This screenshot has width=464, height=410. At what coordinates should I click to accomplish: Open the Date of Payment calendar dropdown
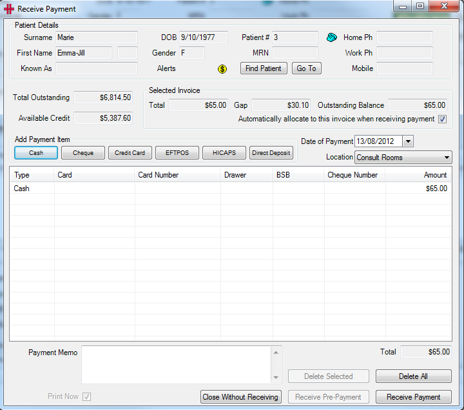[x=408, y=141]
